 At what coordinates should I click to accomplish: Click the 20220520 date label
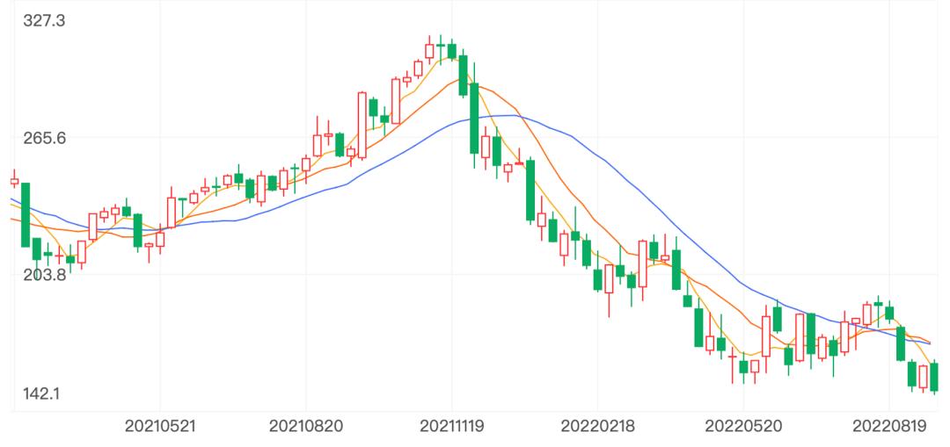742,427
